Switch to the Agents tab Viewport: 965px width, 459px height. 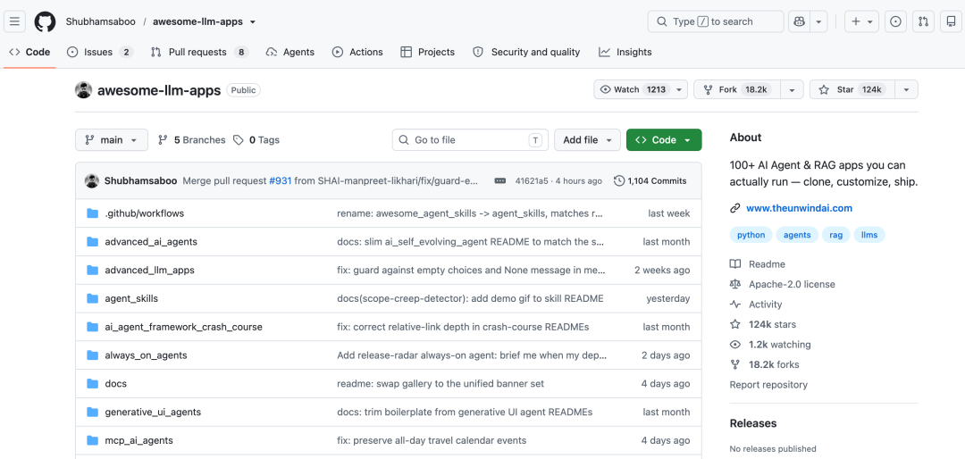(289, 53)
